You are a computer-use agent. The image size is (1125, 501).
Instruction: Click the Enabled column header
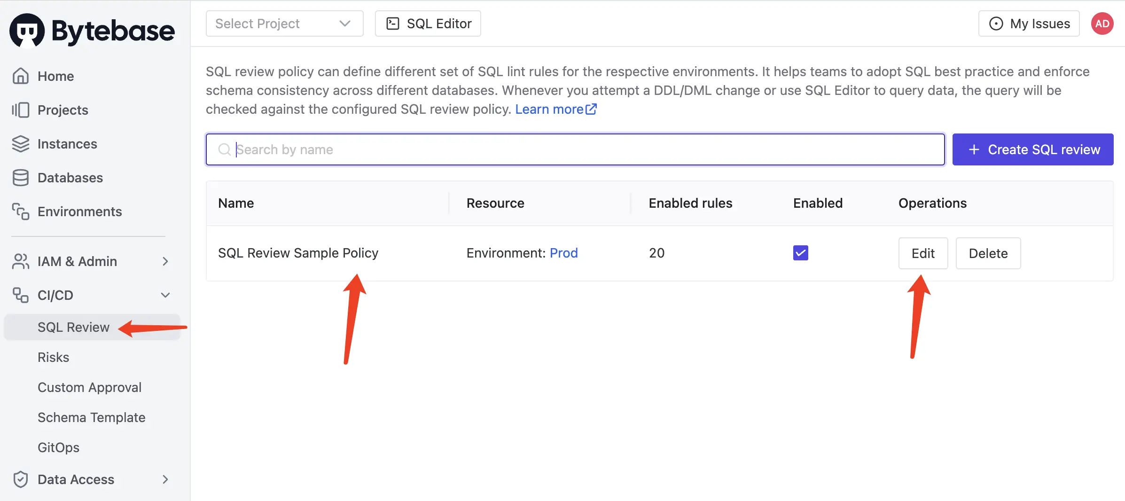tap(818, 203)
